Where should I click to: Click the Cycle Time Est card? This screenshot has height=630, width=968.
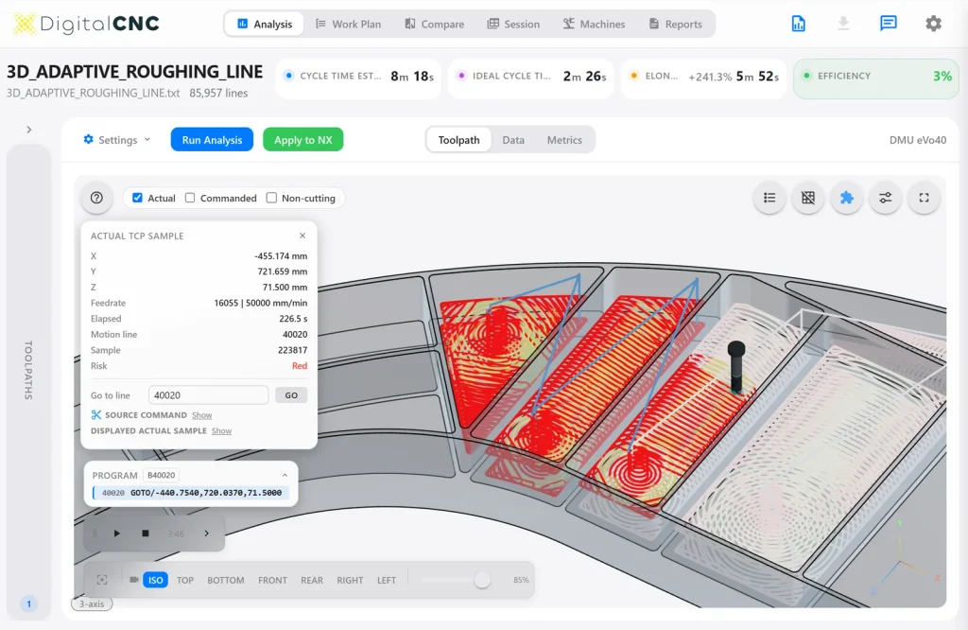[x=358, y=79]
